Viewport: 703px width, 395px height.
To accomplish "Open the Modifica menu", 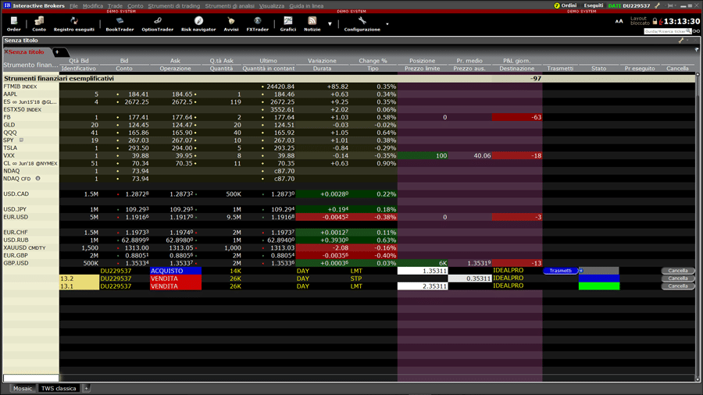I will tap(93, 5).
